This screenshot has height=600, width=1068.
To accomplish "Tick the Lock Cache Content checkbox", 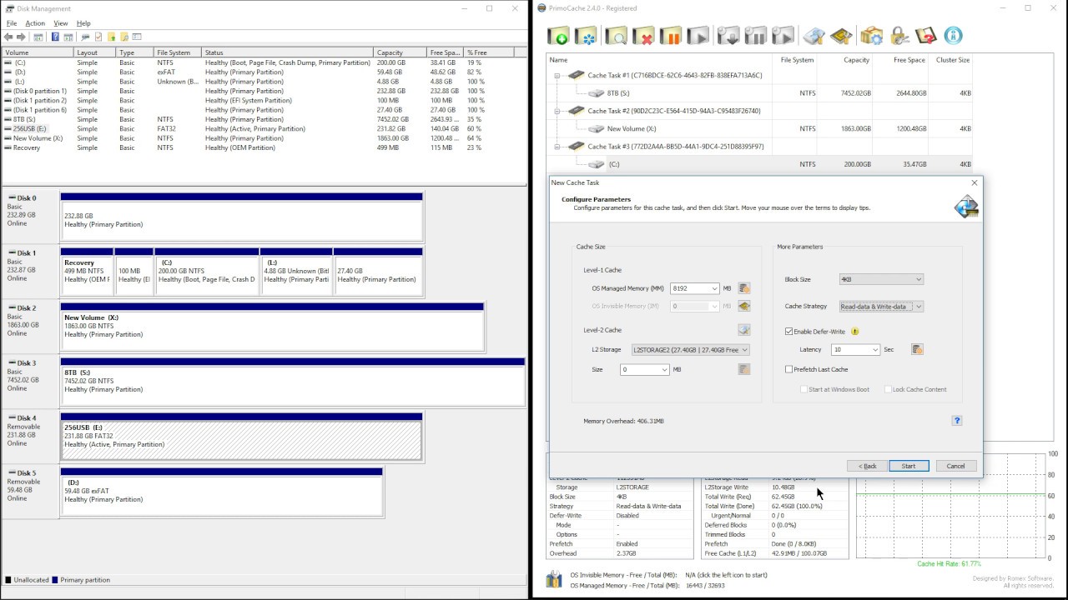I will point(888,389).
